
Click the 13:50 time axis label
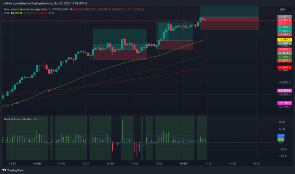pos(159,164)
